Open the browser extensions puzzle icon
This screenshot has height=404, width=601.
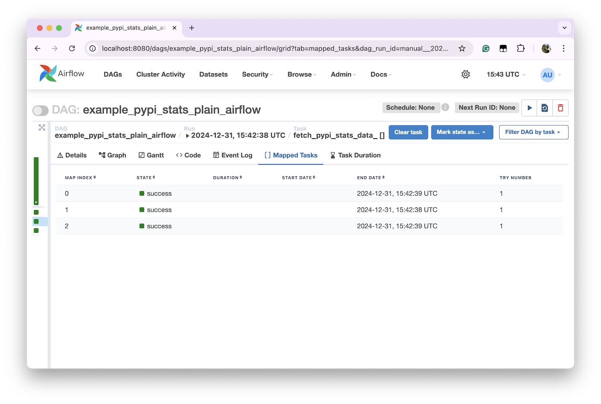click(x=521, y=48)
